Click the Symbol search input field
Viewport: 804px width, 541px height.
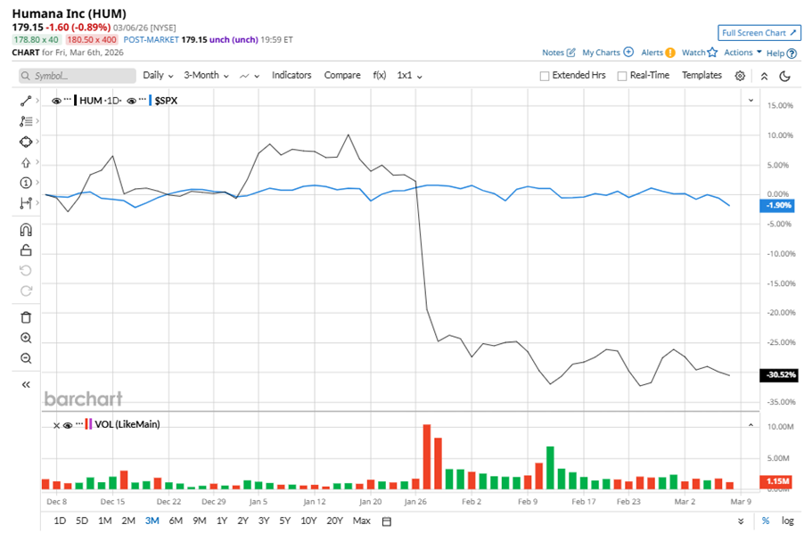click(x=78, y=76)
